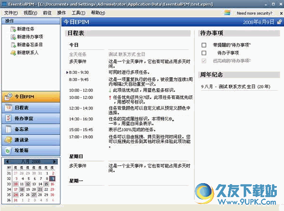Open the 操作 menu in menu bar
The width and height of the screenshot is (284, 211).
[x=61, y=13]
